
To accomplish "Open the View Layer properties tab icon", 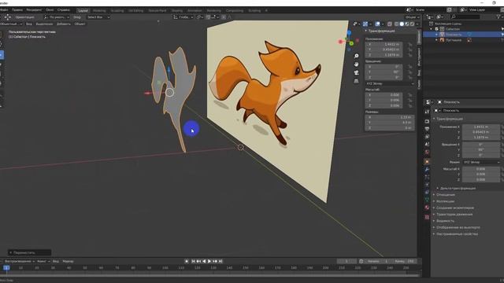I will (x=427, y=137).
